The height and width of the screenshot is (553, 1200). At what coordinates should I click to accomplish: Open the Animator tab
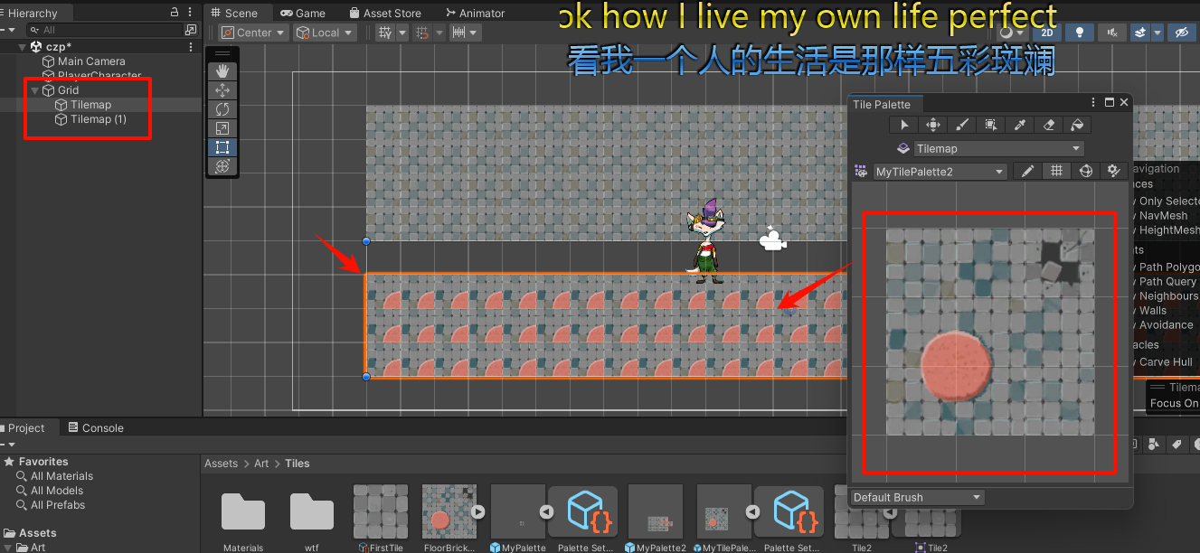click(476, 13)
